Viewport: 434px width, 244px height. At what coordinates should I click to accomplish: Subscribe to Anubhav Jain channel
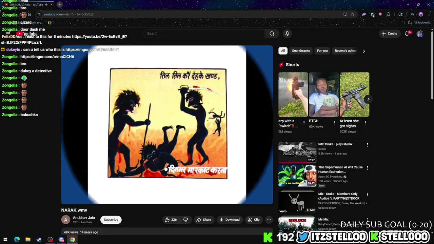coord(111,220)
